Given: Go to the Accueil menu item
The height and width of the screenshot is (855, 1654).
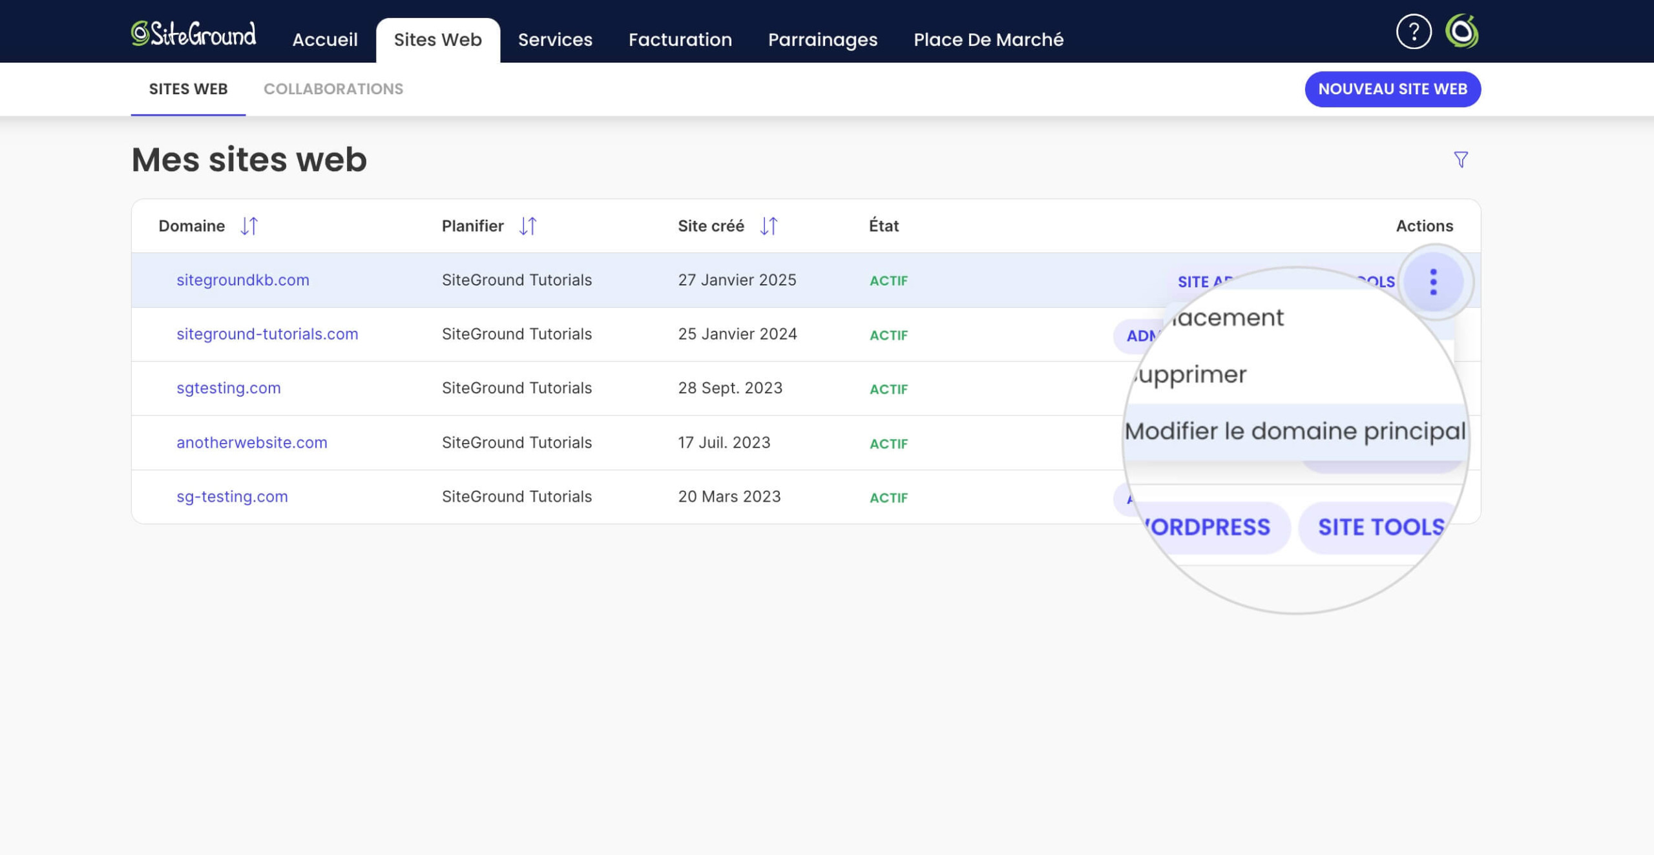Looking at the screenshot, I should tap(325, 39).
